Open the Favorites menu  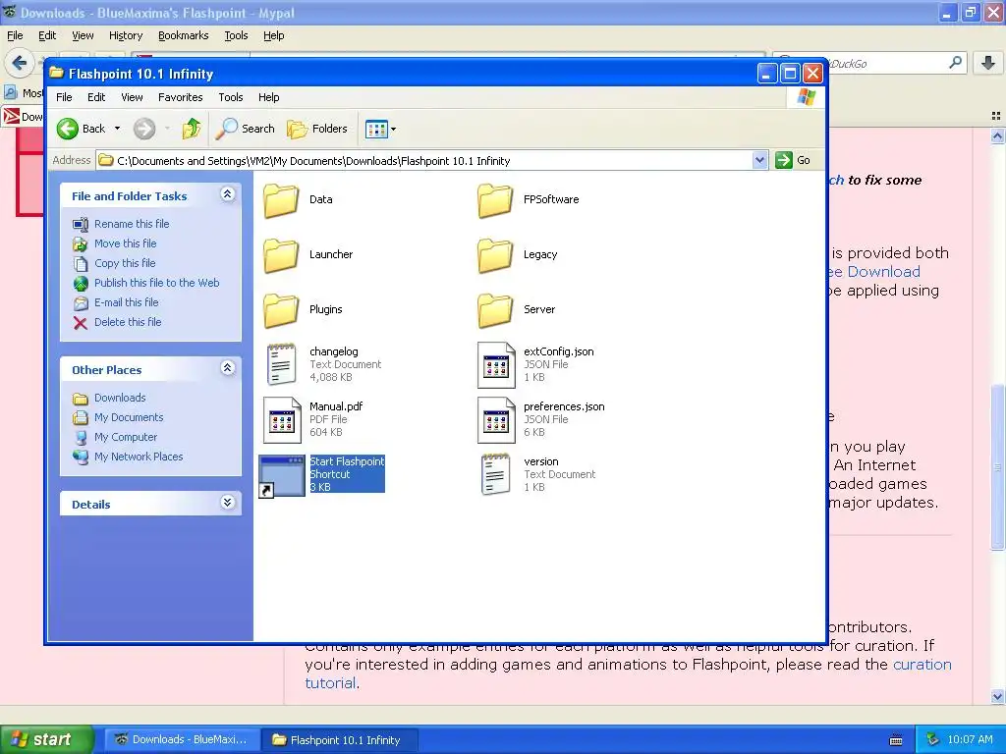coord(181,97)
